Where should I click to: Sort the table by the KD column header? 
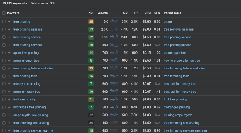90,13
